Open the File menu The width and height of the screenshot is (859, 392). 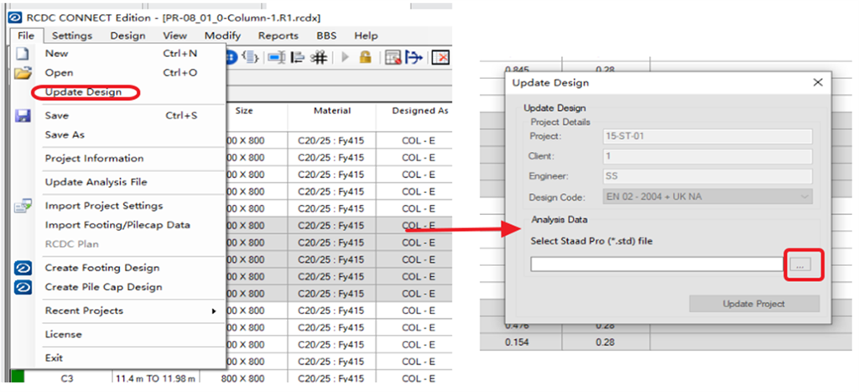pyautogui.click(x=26, y=35)
